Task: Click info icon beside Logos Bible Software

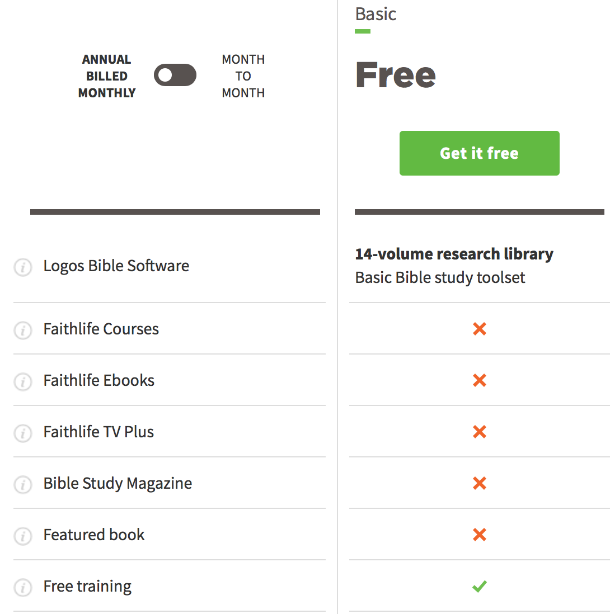Action: pyautogui.click(x=22, y=267)
